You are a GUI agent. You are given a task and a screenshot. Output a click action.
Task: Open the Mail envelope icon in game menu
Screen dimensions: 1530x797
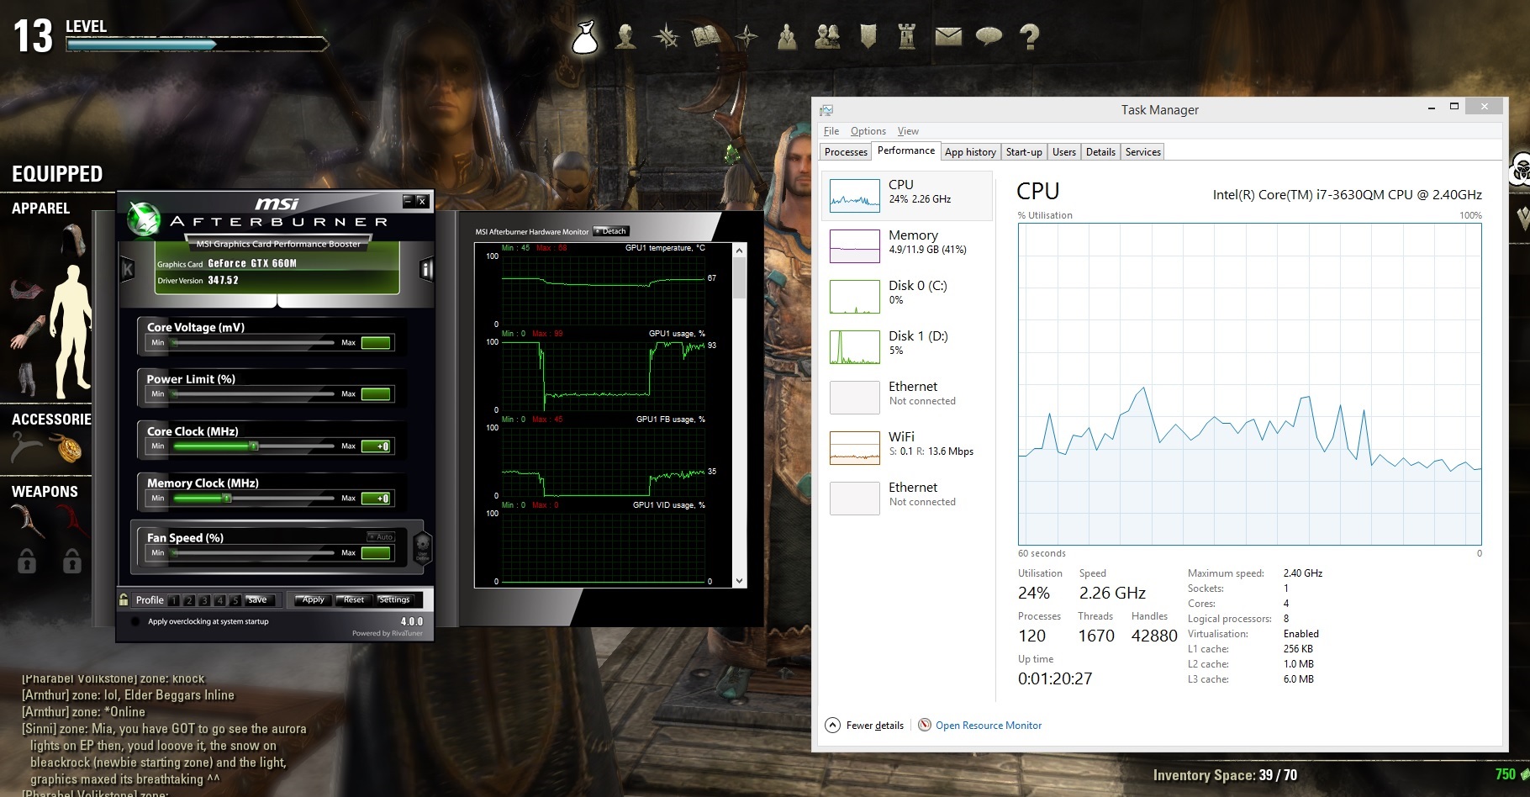pyautogui.click(x=948, y=36)
